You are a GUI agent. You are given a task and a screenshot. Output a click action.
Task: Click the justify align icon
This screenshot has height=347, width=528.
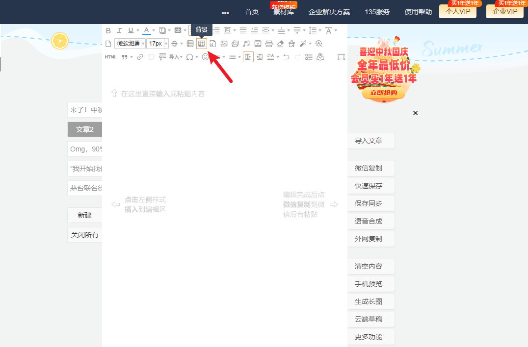[x=243, y=30]
